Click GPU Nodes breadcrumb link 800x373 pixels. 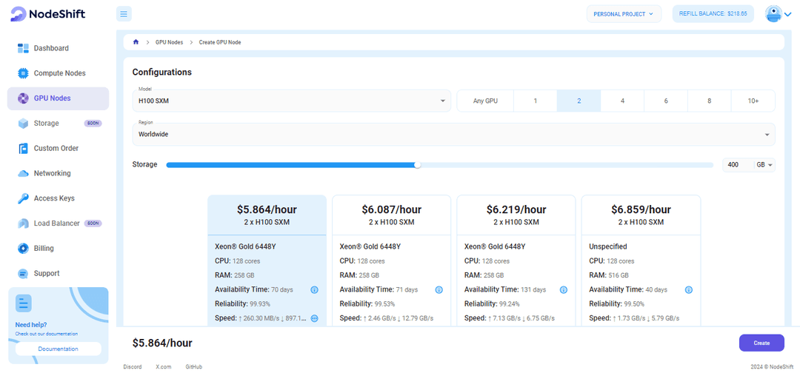pos(169,42)
